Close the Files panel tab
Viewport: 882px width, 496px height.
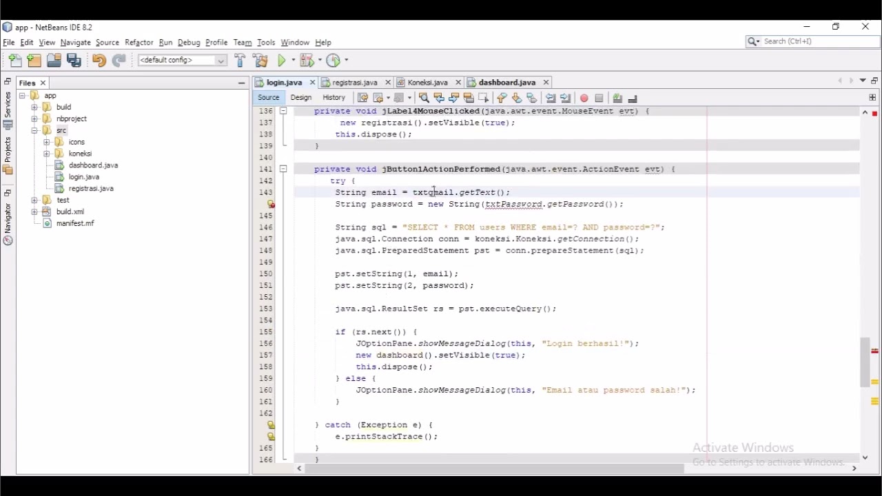[x=43, y=83]
